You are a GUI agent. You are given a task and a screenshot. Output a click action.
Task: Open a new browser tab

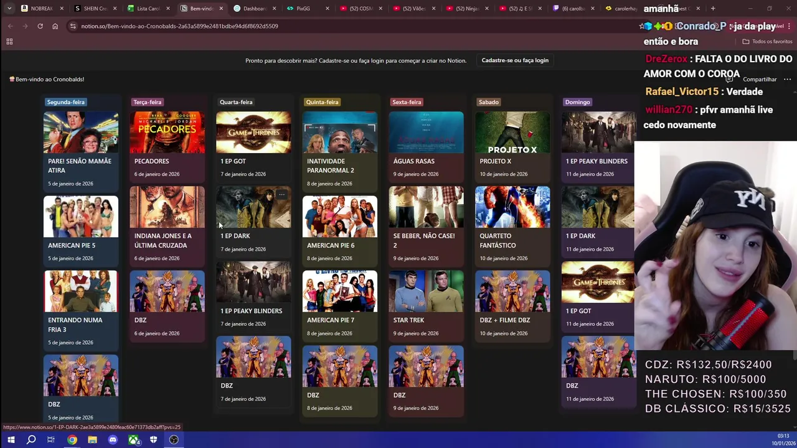coord(713,9)
